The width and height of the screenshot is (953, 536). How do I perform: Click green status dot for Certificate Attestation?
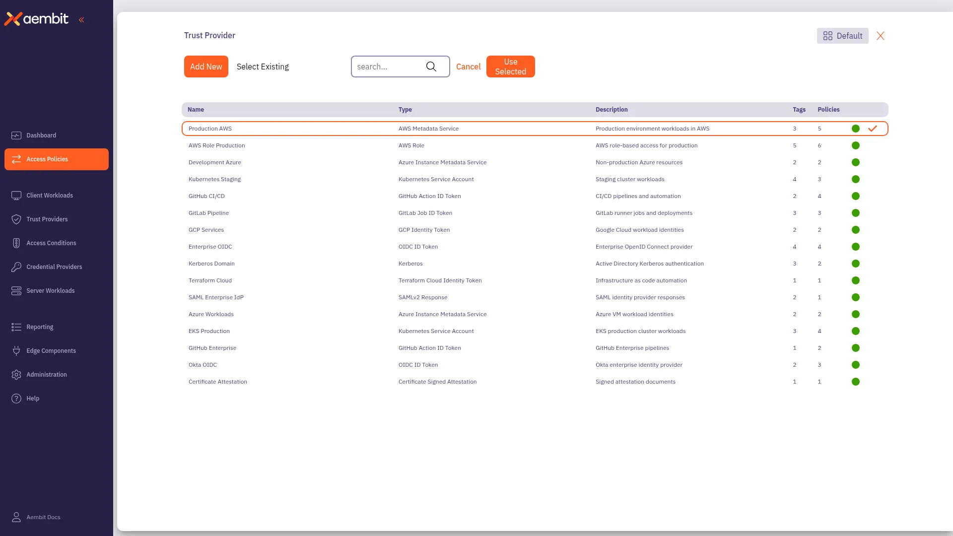tap(856, 382)
